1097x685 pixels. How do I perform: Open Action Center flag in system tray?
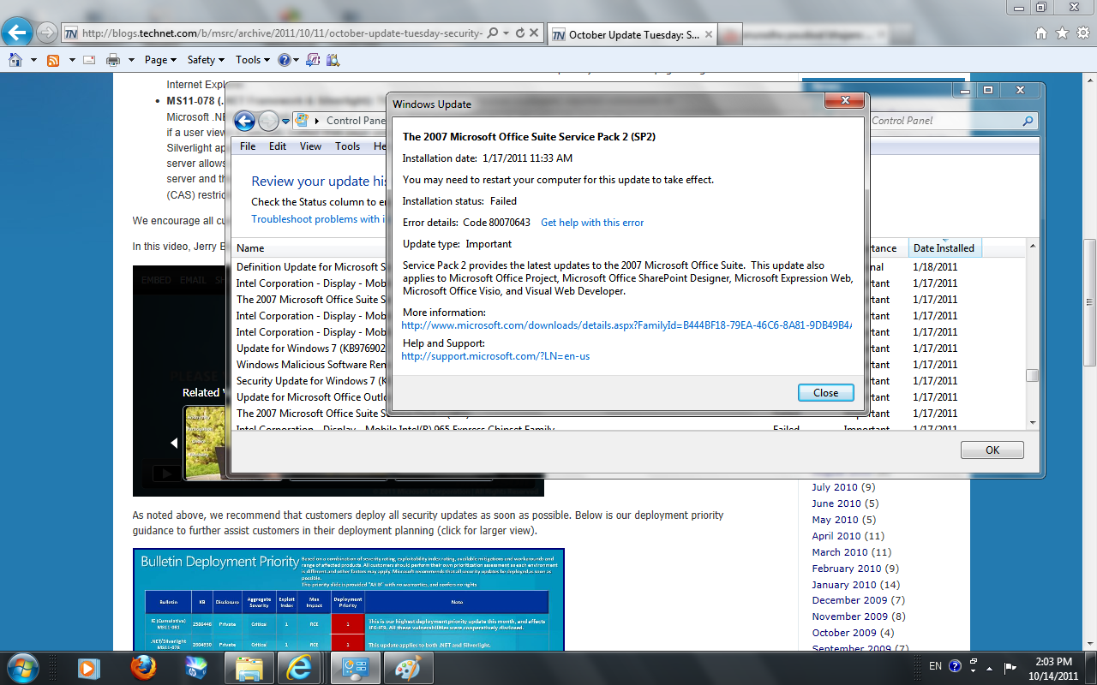[1011, 667]
